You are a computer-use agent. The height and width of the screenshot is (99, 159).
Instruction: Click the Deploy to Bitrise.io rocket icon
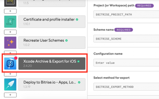10,85
